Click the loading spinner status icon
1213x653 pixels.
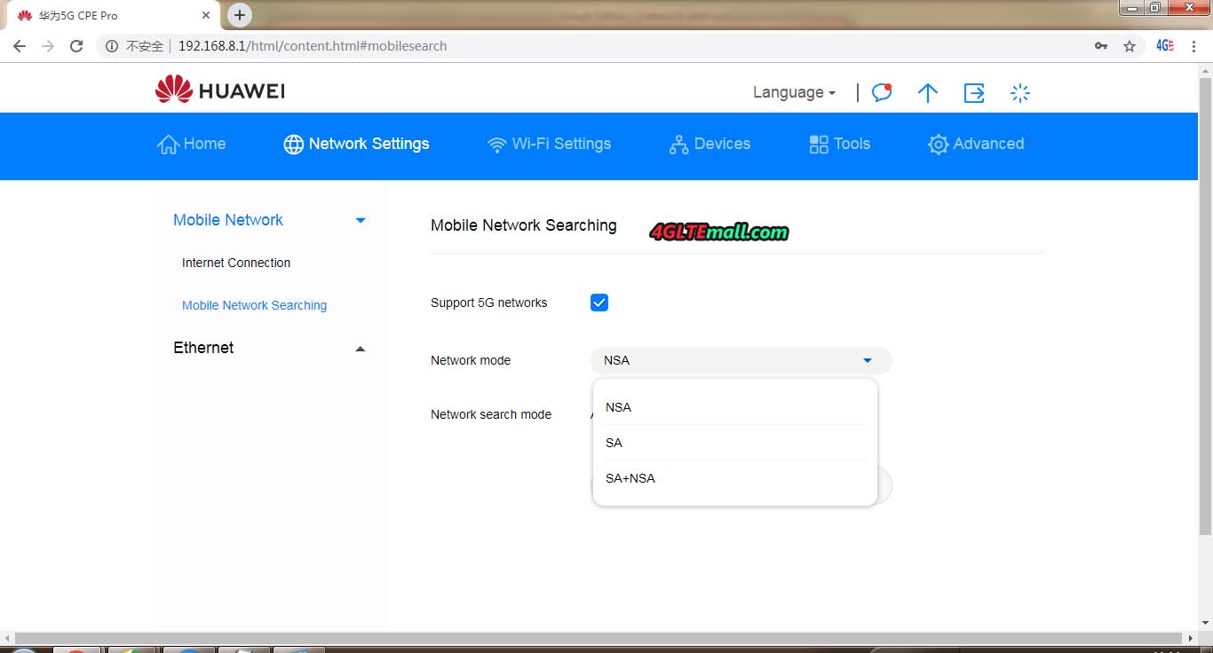point(1020,92)
